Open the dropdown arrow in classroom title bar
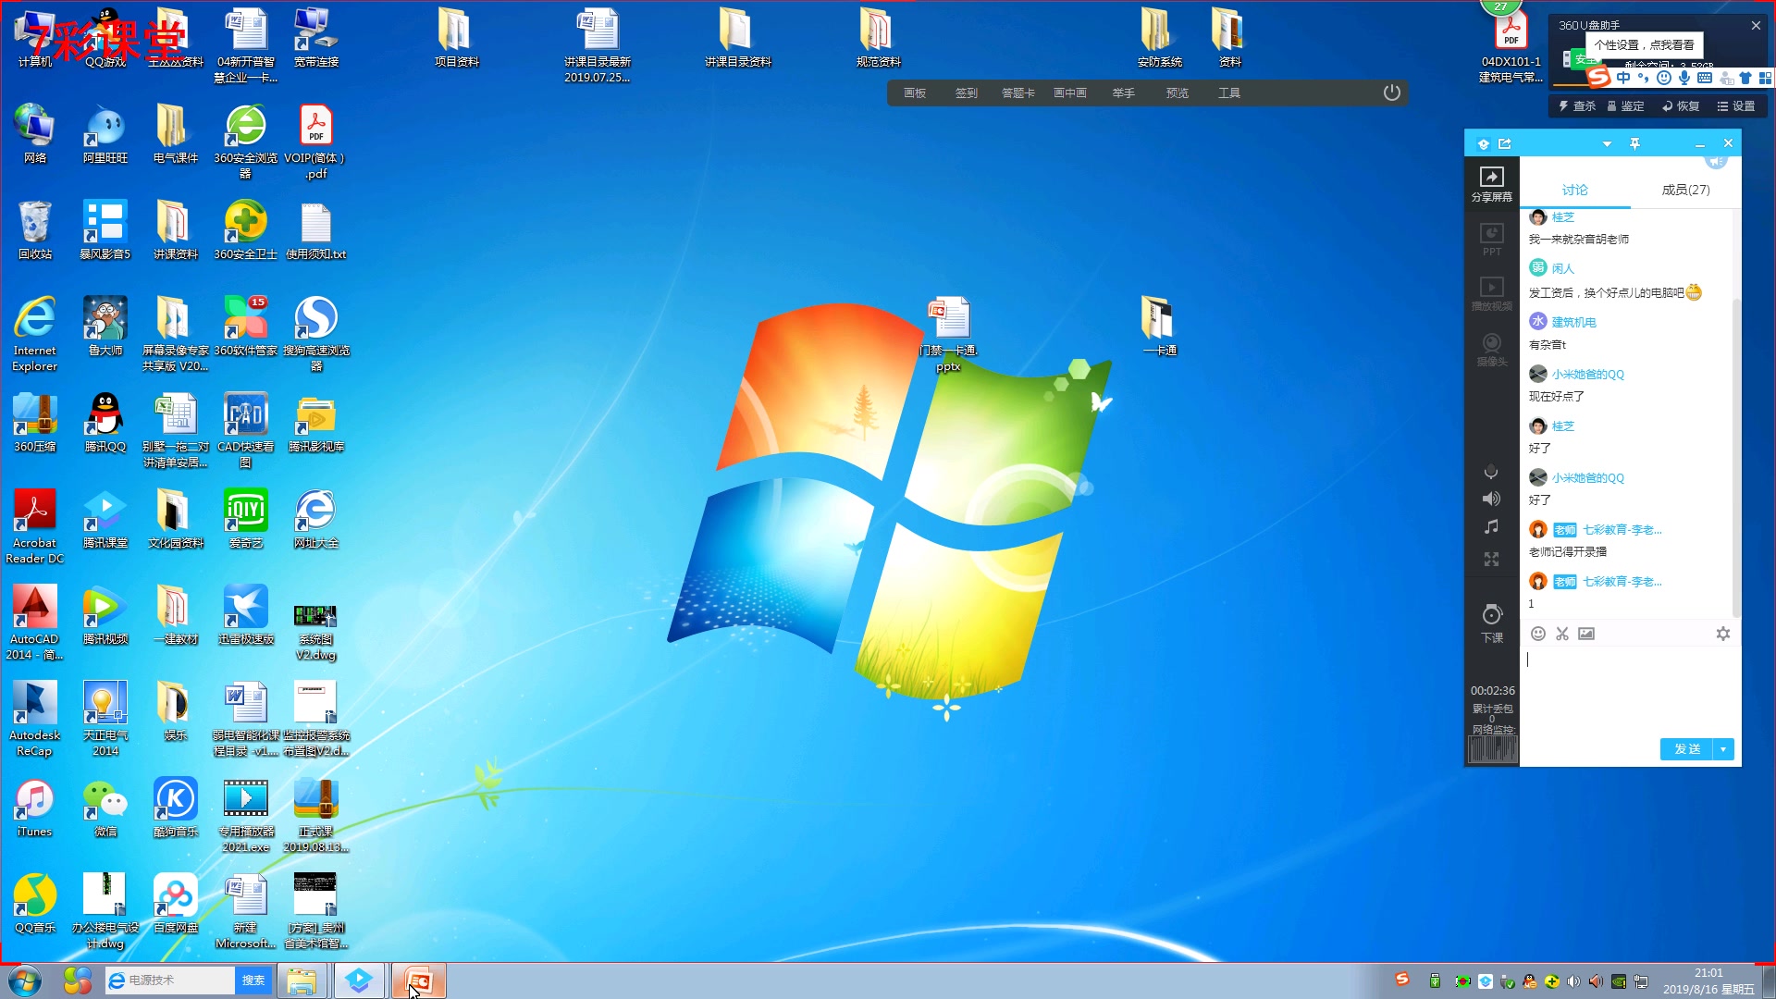 click(1607, 143)
